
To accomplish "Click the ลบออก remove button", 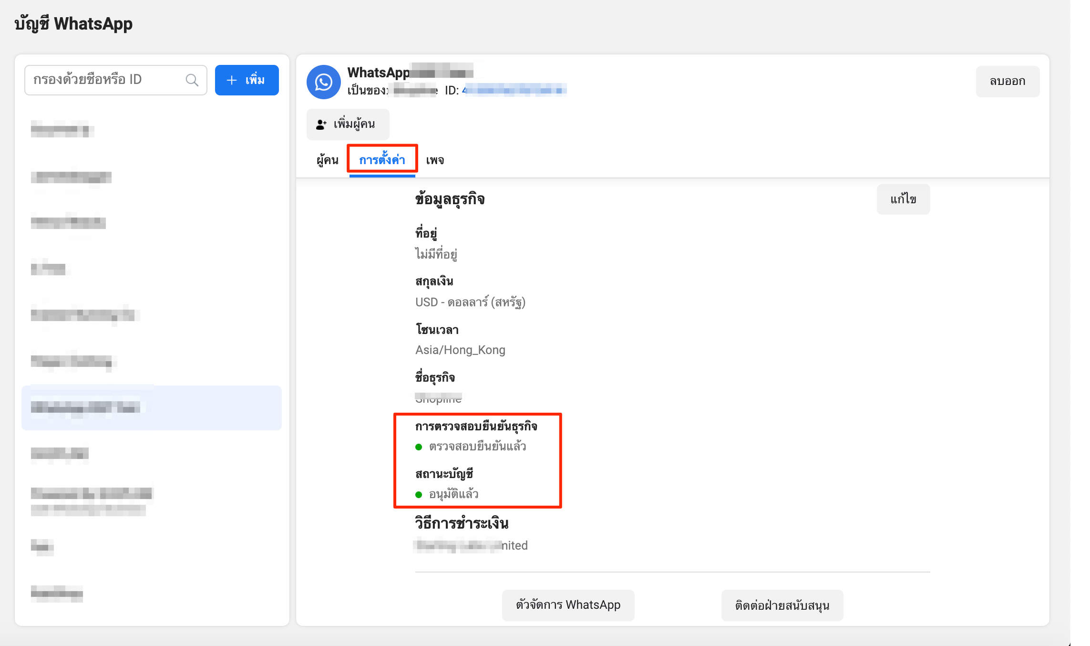I will (x=1008, y=81).
